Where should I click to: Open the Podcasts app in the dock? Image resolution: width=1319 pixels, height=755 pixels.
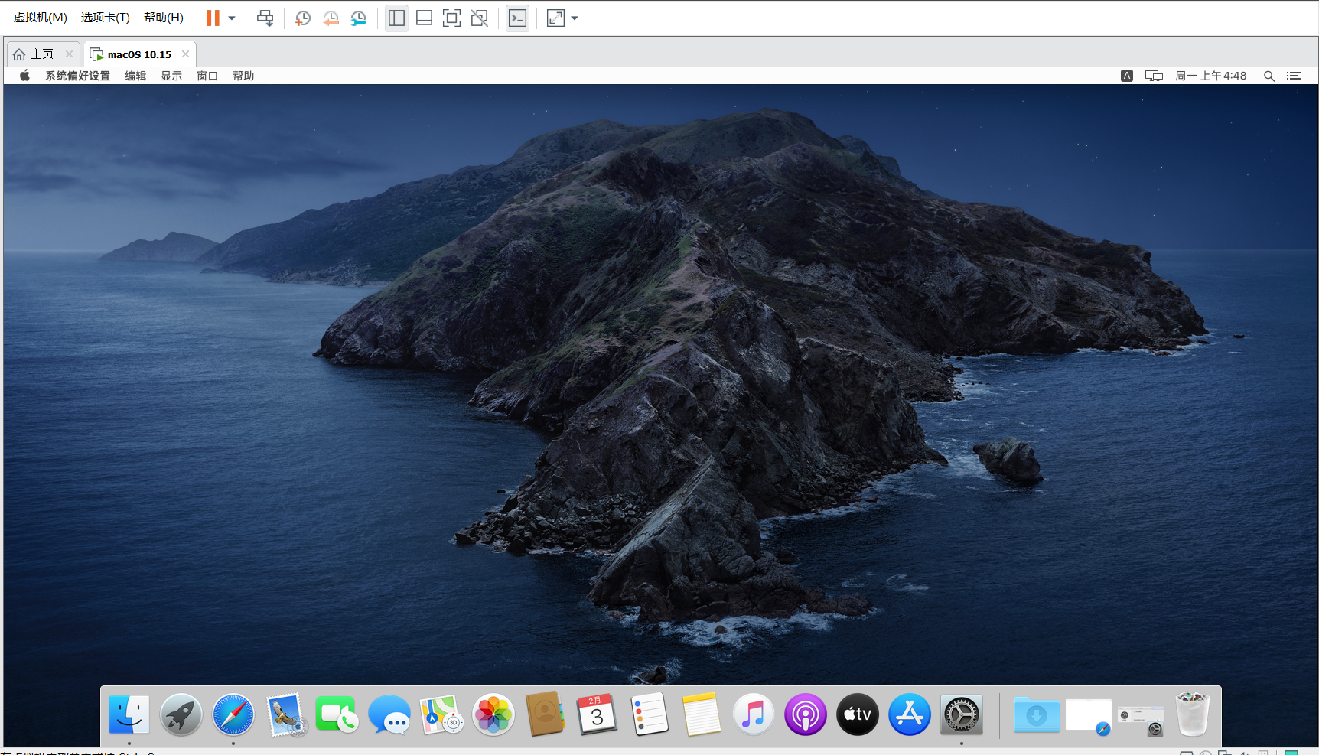(x=806, y=714)
